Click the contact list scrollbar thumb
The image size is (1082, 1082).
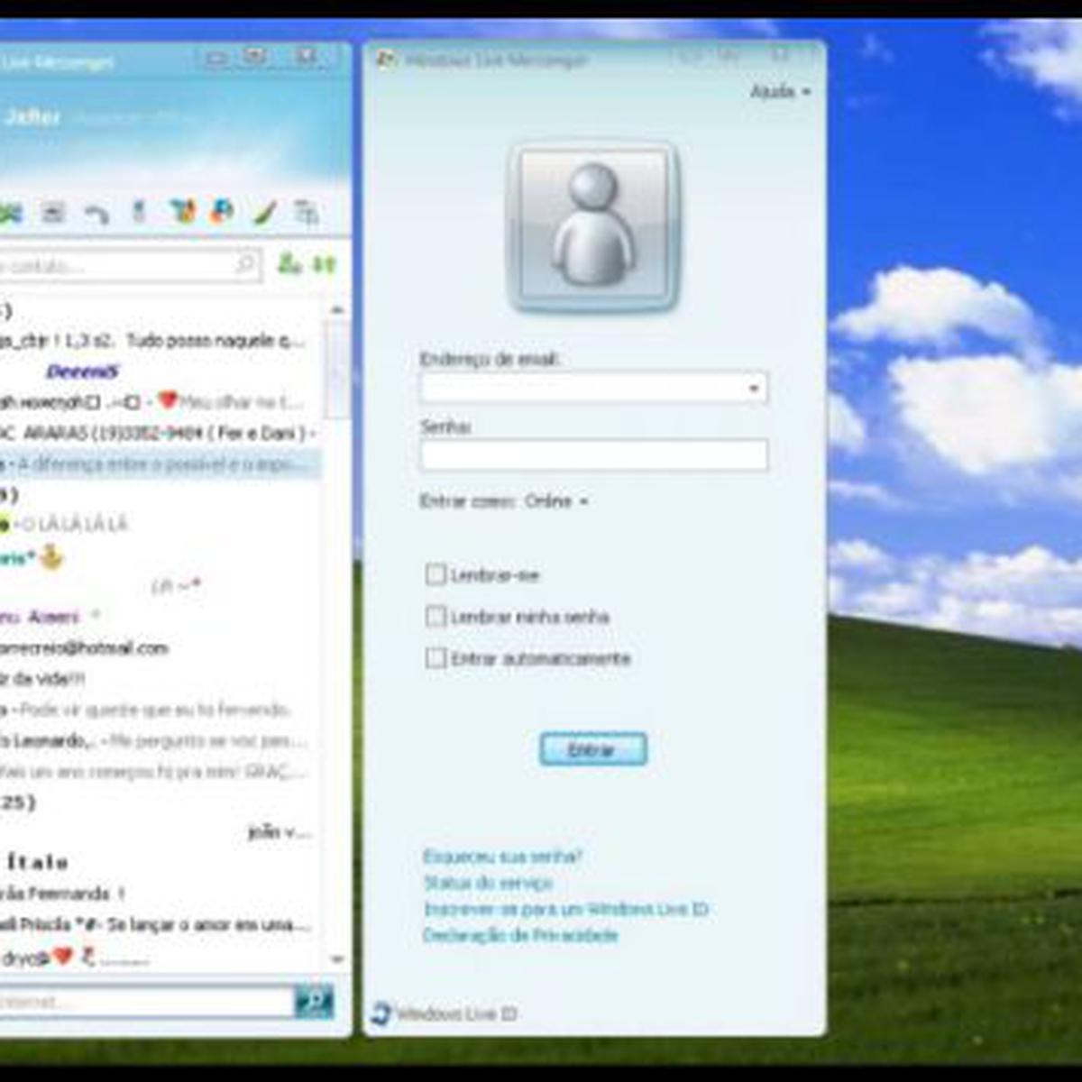pos(337,368)
